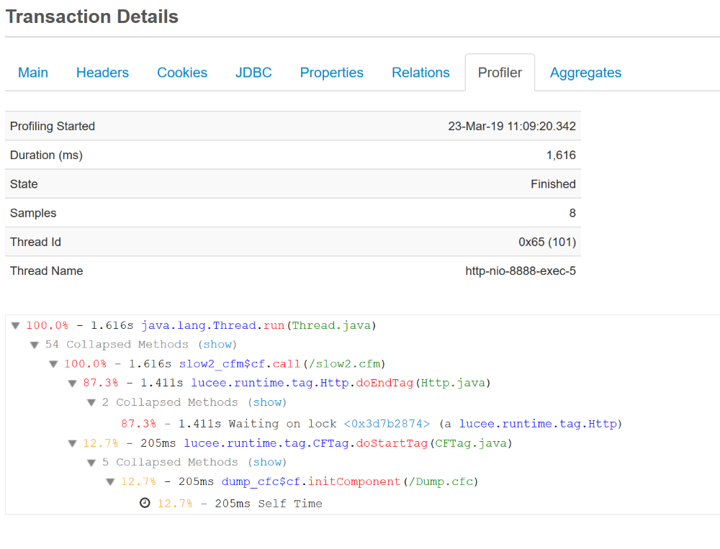The width and height of the screenshot is (720, 549).
Task: Select the dump_cfc$cf.initComponent entry
Action: click(x=350, y=481)
